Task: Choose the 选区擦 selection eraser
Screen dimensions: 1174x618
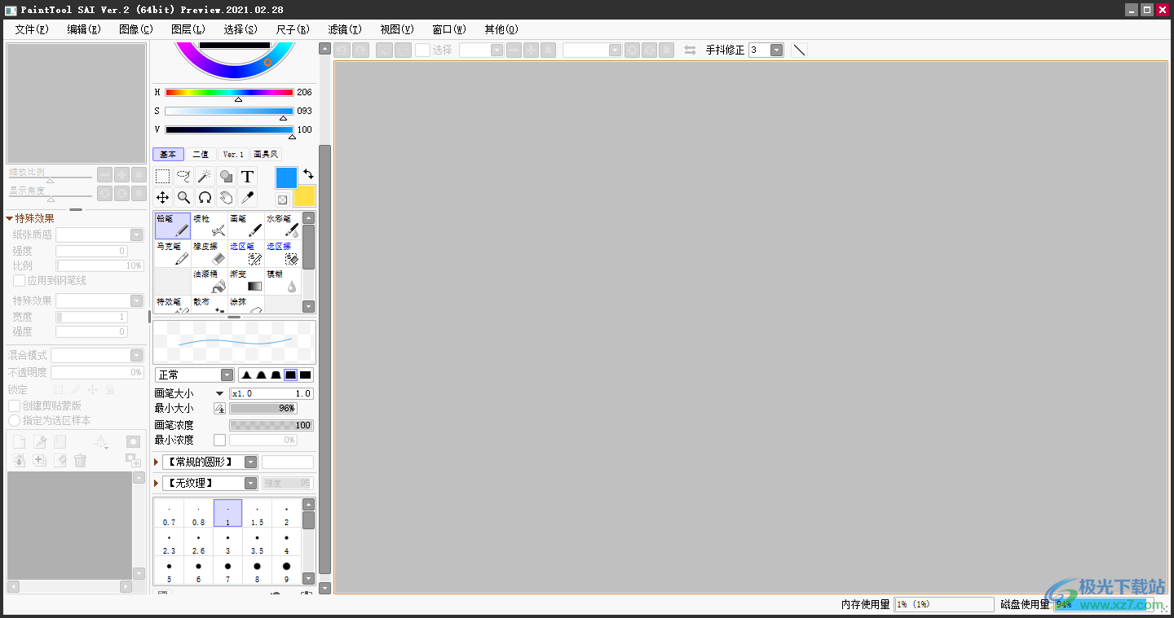Action: (x=283, y=253)
